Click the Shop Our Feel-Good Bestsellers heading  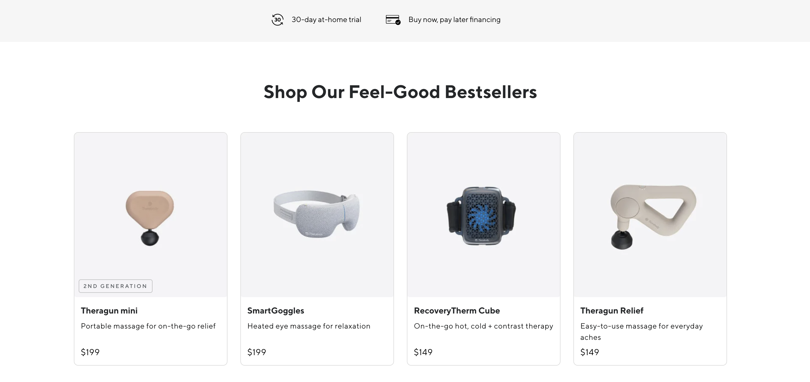400,92
